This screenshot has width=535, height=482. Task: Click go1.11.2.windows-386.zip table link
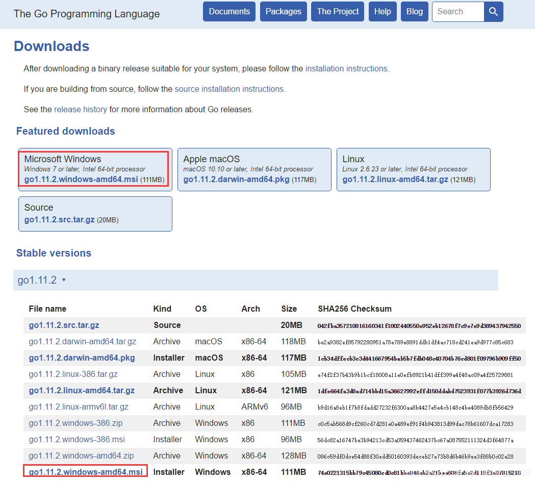pos(75,423)
